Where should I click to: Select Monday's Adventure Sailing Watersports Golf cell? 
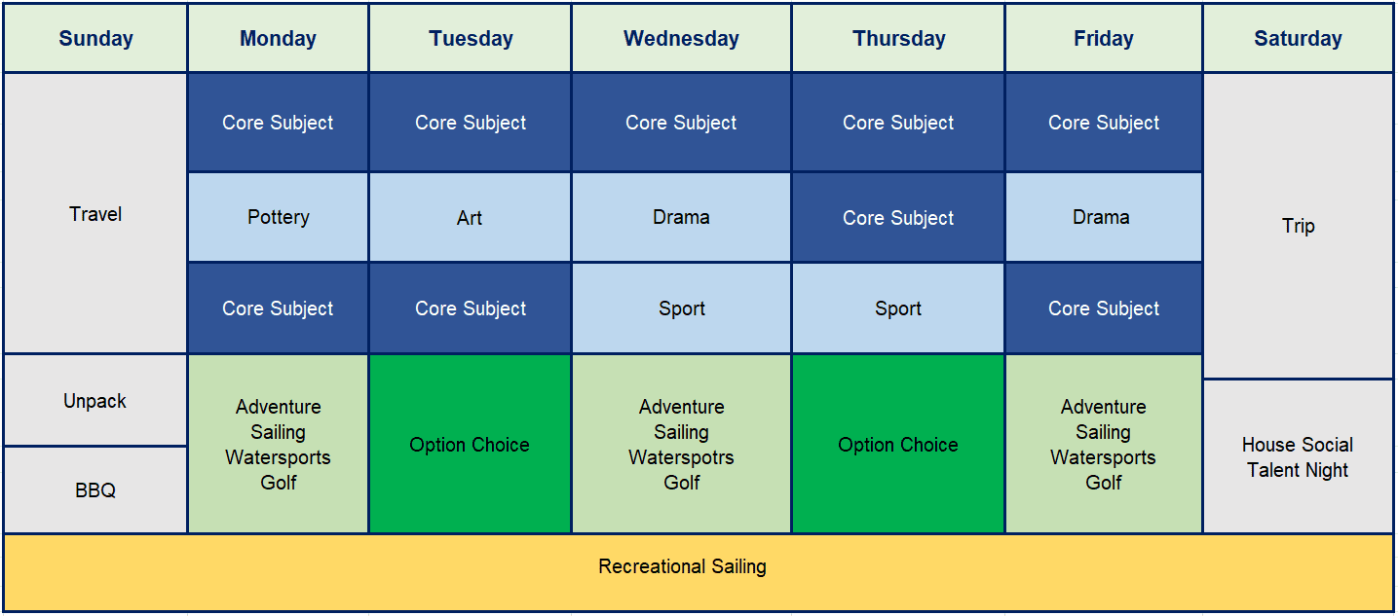278,445
